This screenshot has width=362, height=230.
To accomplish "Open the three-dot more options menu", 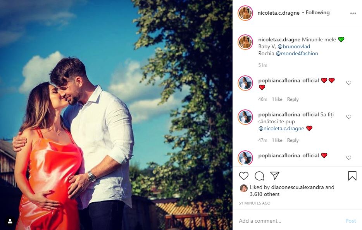I will click(x=353, y=13).
